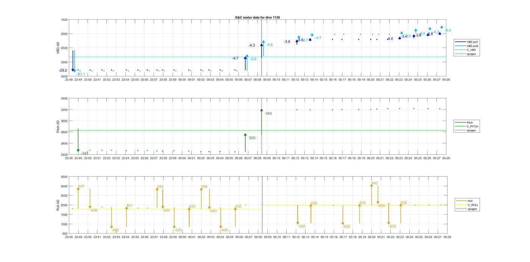
Task: Click the 'C_ROLL' legend entry
Action: tap(473, 205)
